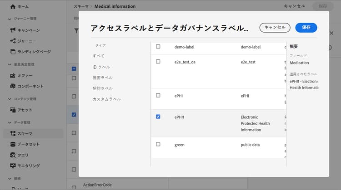Viewport: 341px width, 190px height.
Task: Open the Landing Pages icon
Action: tap(13, 52)
